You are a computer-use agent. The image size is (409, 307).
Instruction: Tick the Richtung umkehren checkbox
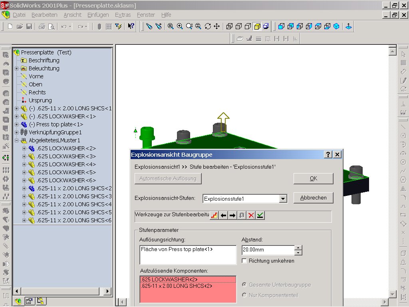[244, 261]
